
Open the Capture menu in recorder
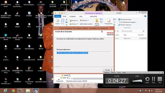[106, 73]
